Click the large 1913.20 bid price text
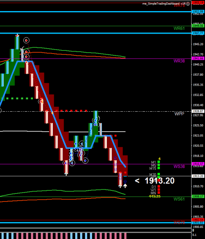 [160, 181]
